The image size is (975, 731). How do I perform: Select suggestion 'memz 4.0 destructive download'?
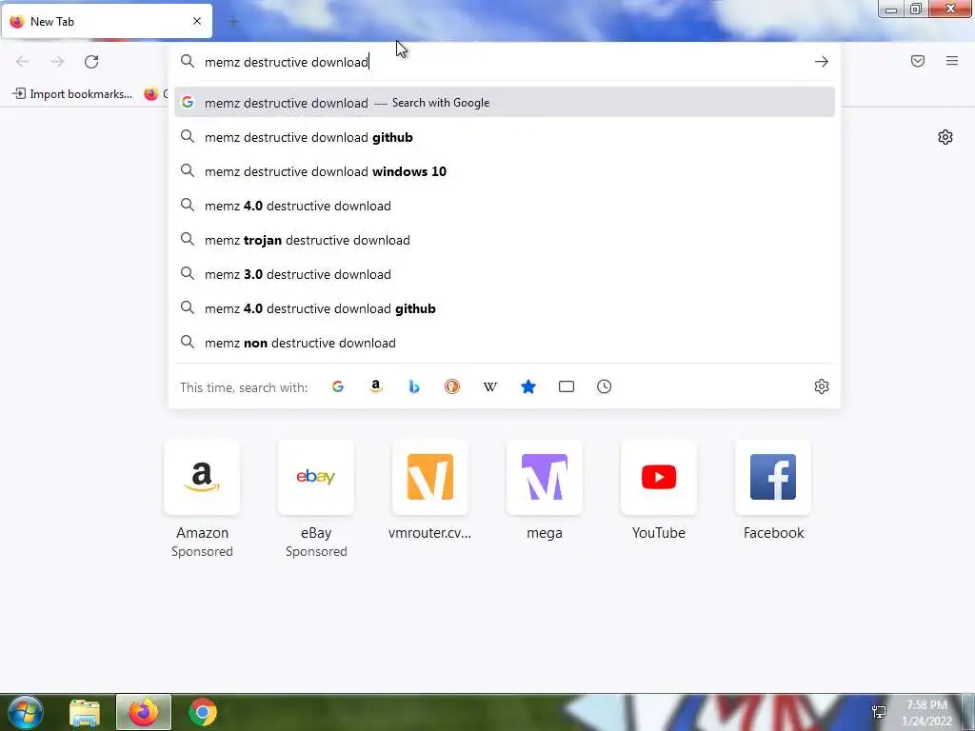[x=505, y=206]
